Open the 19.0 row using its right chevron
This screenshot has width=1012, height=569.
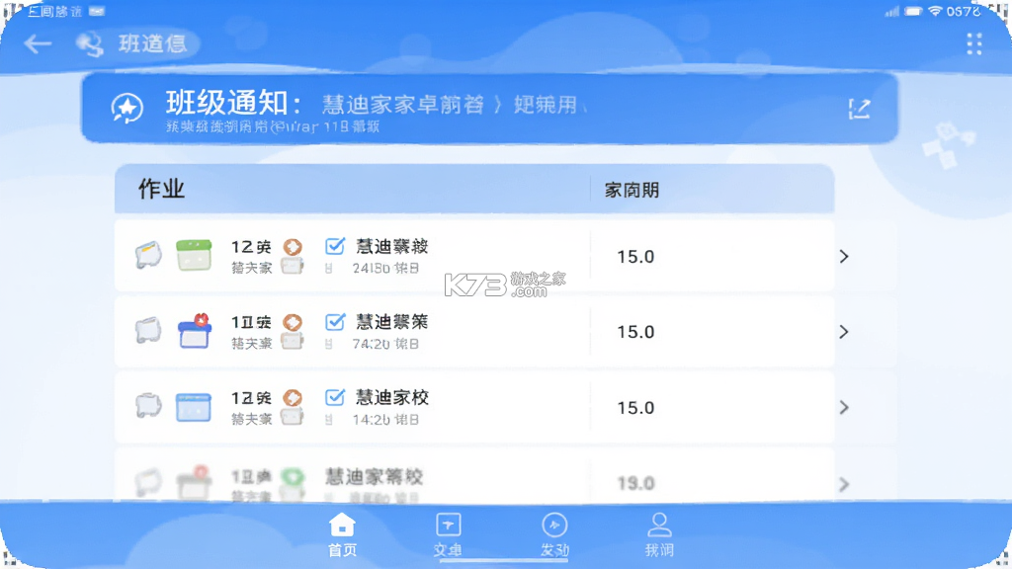[844, 484]
